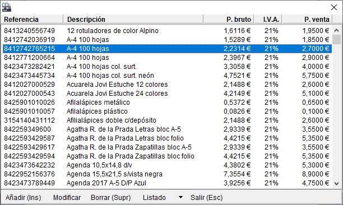
Task: Close the product list window
Action: click(x=334, y=7)
